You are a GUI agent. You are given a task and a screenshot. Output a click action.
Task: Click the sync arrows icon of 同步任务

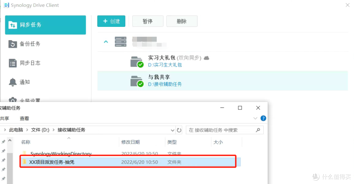click(13, 25)
